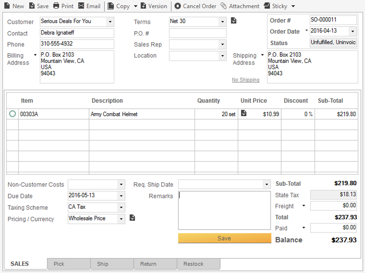Switch to the Return tab
The height and width of the screenshot is (273, 365).
155,264
